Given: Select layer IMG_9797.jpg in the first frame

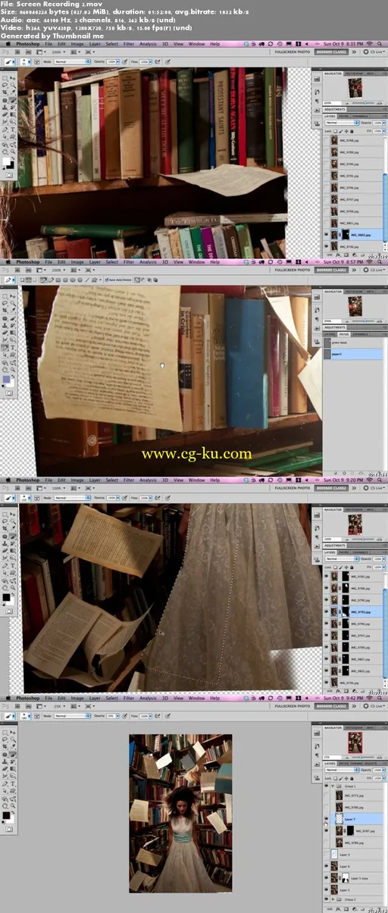Looking at the screenshot, I should 355,200.
